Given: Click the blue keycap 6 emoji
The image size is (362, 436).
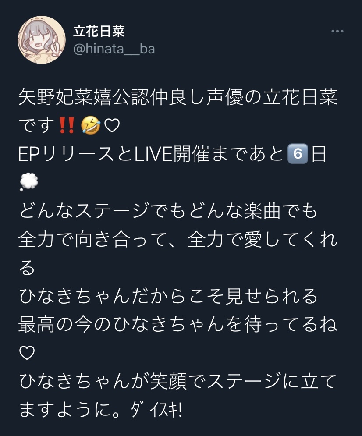Looking at the screenshot, I should pos(298,154).
